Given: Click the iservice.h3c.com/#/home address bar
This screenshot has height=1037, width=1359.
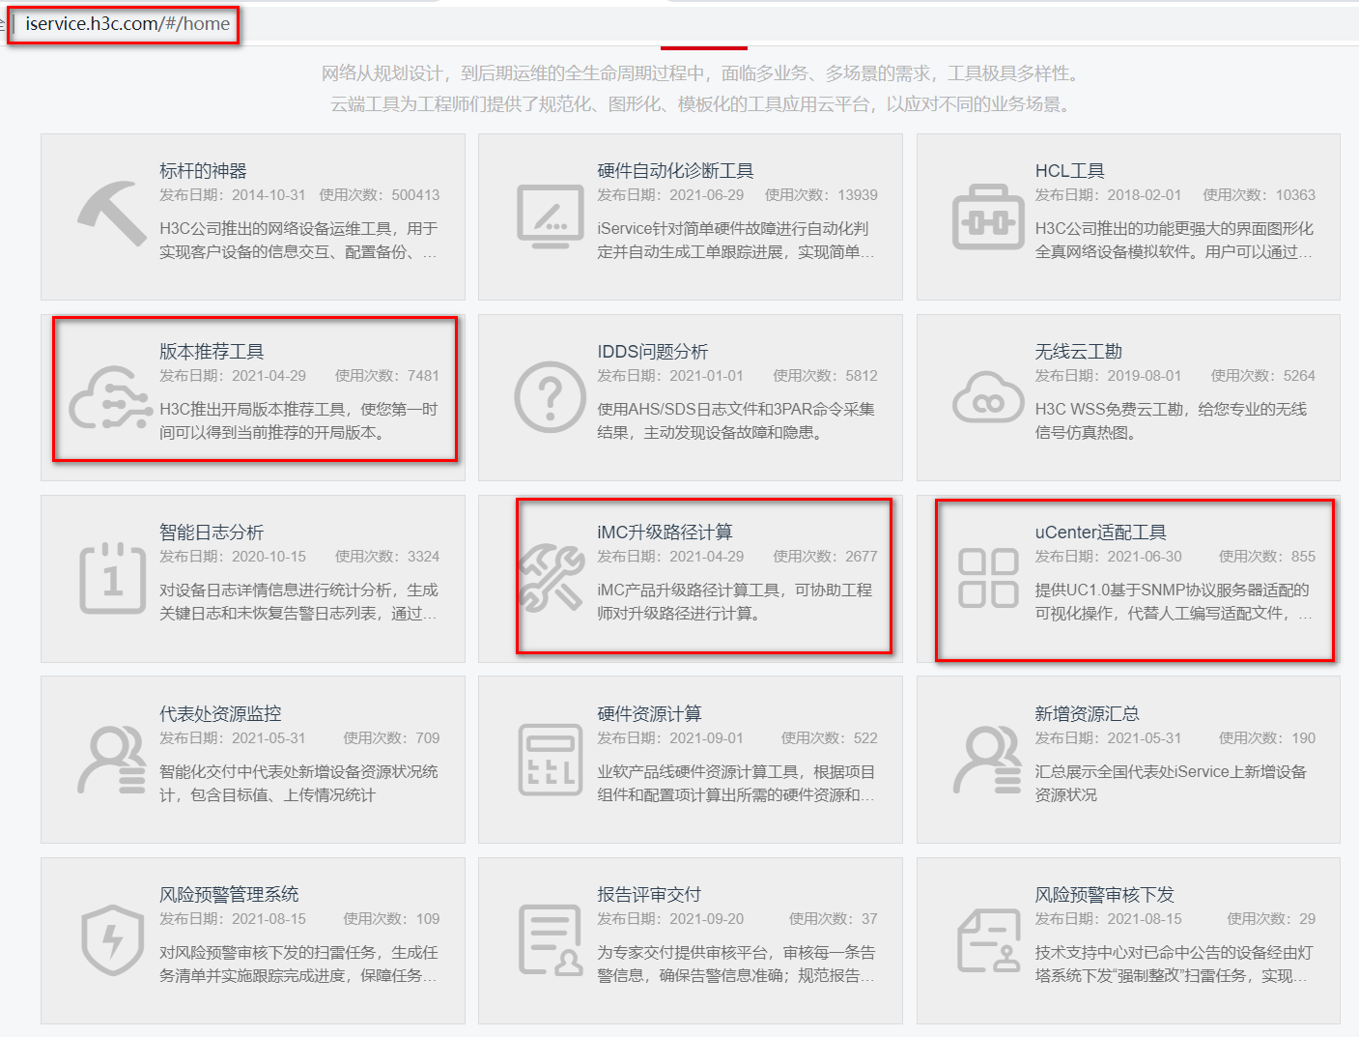Looking at the screenshot, I should tap(127, 24).
